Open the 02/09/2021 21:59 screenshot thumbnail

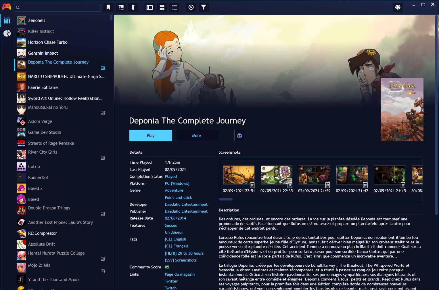[x=314, y=175]
